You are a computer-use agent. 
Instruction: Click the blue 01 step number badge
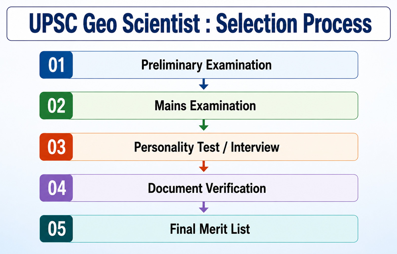[56, 65]
